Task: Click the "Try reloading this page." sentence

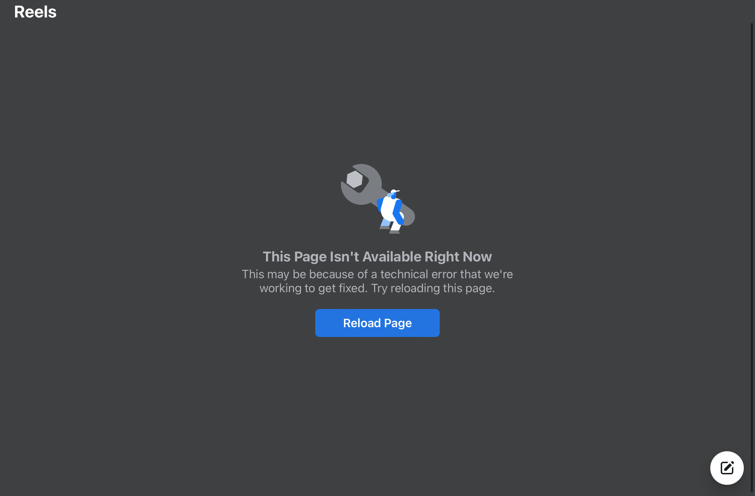Action: [x=433, y=288]
